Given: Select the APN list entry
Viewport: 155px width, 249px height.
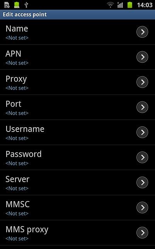Looking at the screenshot, I should coord(77,57).
